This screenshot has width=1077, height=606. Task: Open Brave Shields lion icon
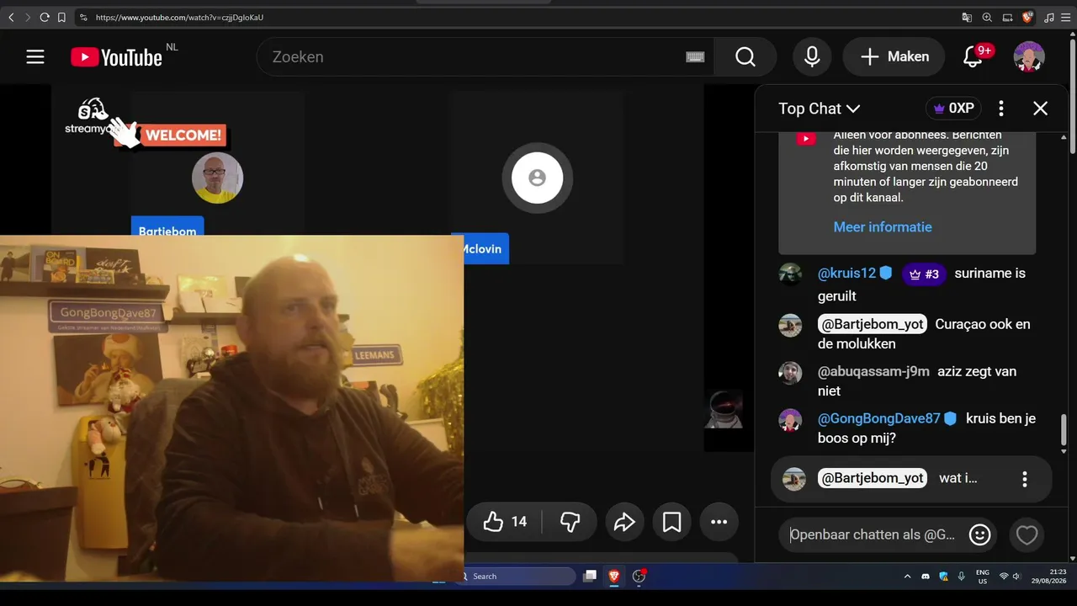tap(1027, 17)
